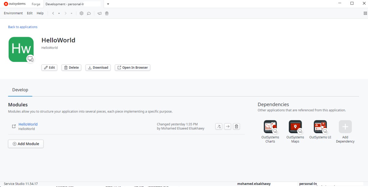Expand the forward history dropdown
The height and width of the screenshot is (187, 368).
[x=71, y=13]
